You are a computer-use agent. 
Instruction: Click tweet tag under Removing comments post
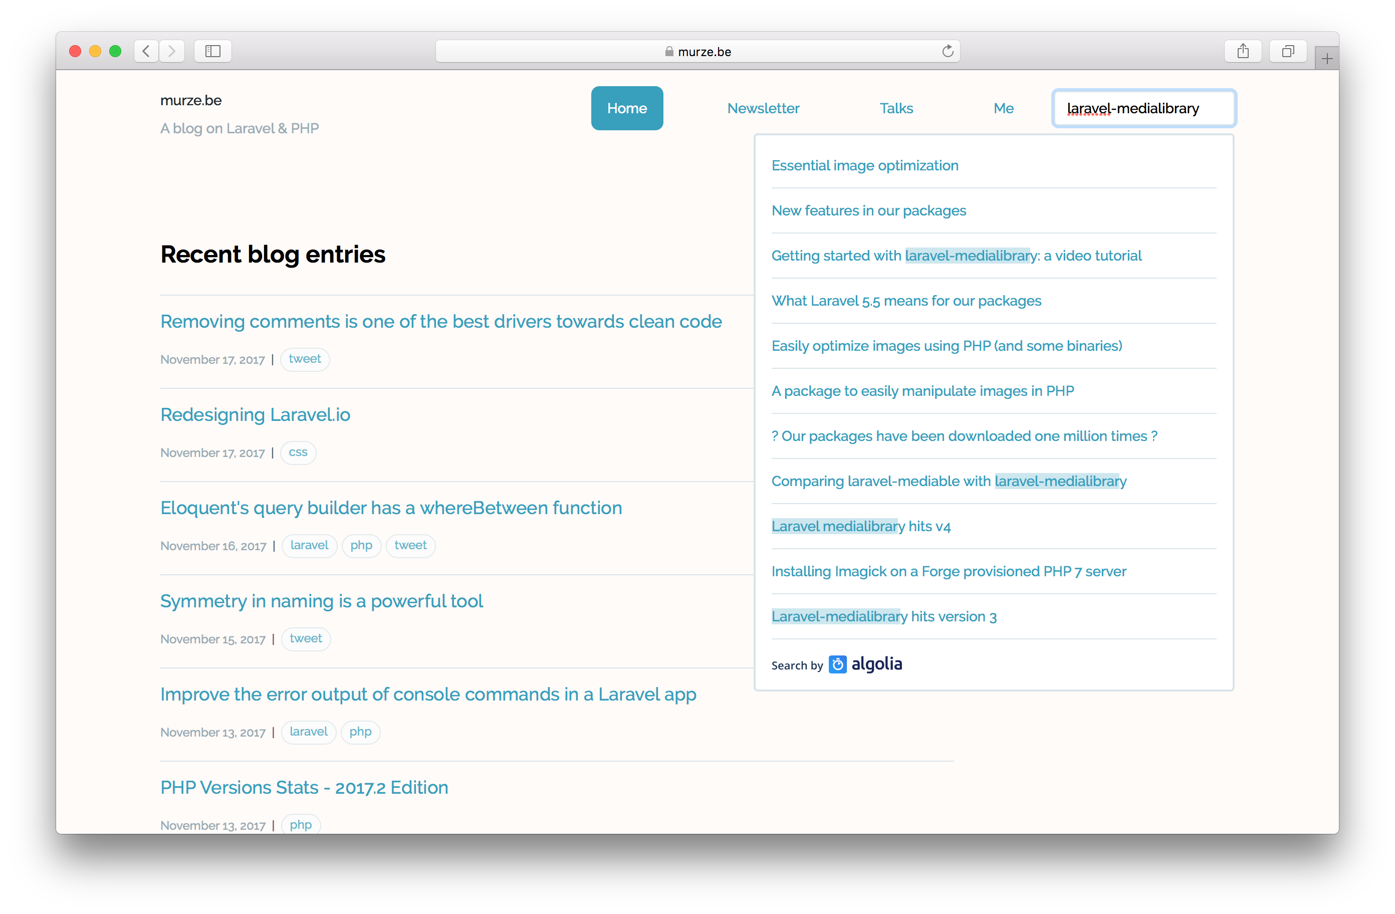[305, 359]
